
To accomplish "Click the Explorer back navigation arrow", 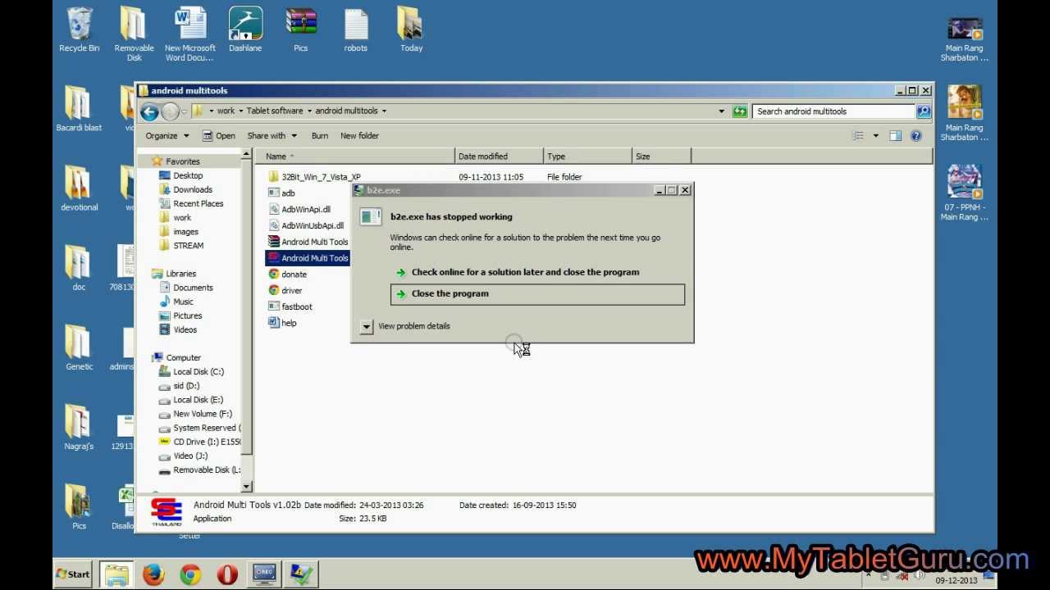I will [x=149, y=111].
